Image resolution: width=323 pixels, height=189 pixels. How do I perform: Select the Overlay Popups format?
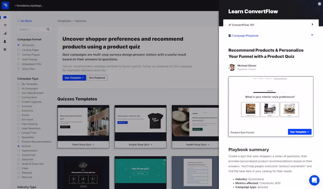click(x=18, y=55)
